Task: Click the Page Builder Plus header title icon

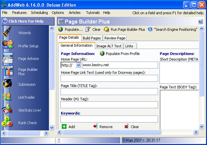Action: tap(61, 22)
